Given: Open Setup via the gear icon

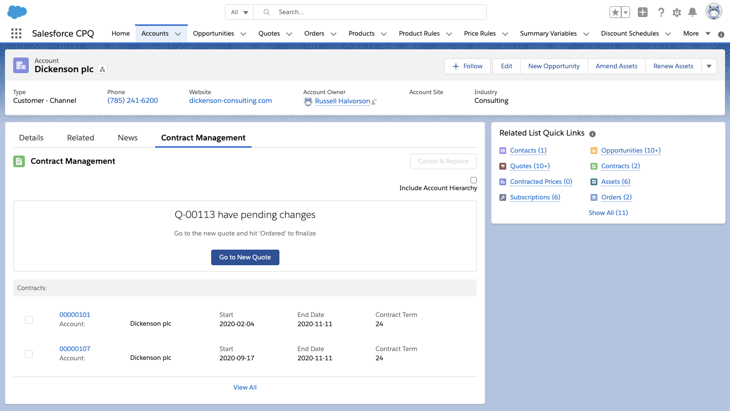Looking at the screenshot, I should [x=677, y=12].
